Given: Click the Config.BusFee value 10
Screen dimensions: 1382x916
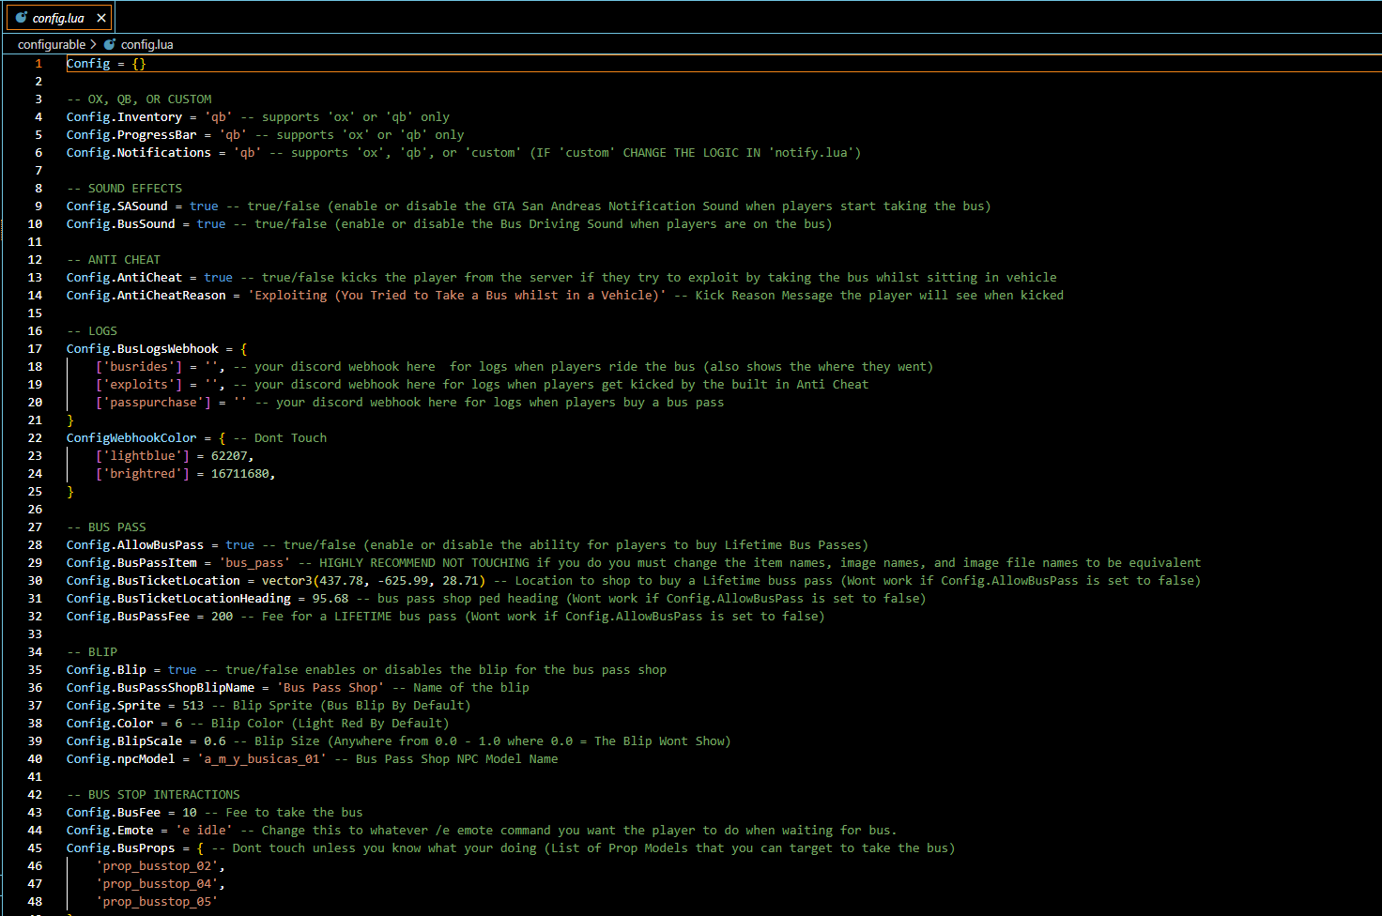Looking at the screenshot, I should [190, 813].
